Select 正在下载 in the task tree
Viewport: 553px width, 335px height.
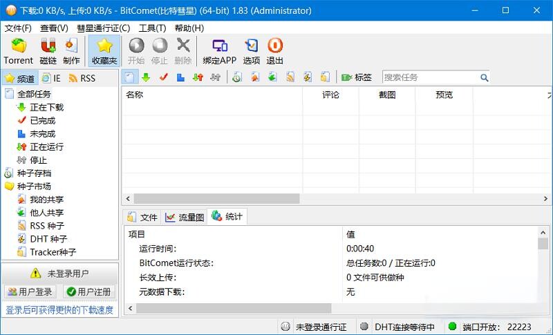point(46,107)
